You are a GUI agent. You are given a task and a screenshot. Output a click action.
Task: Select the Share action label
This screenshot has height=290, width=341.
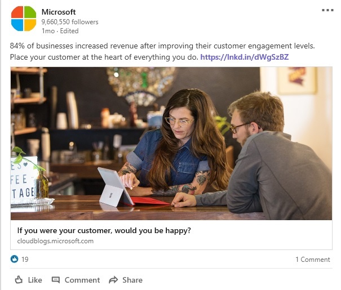tap(132, 280)
